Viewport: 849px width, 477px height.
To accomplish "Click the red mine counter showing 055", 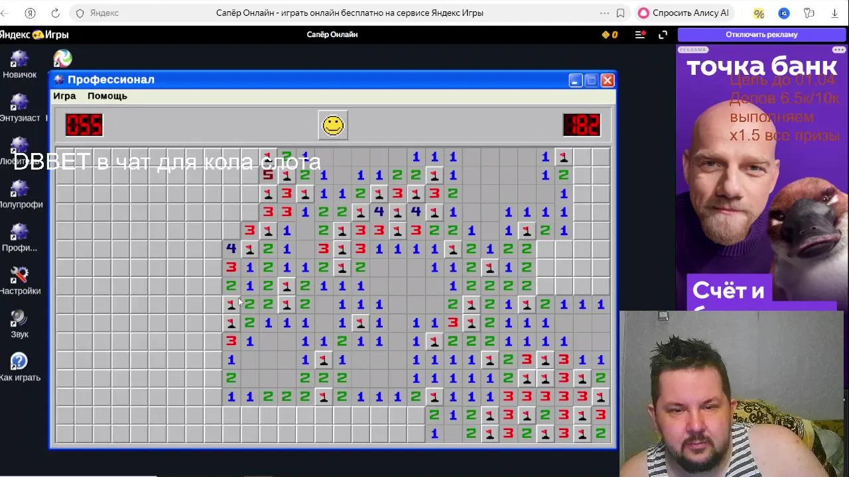I will (x=84, y=125).
